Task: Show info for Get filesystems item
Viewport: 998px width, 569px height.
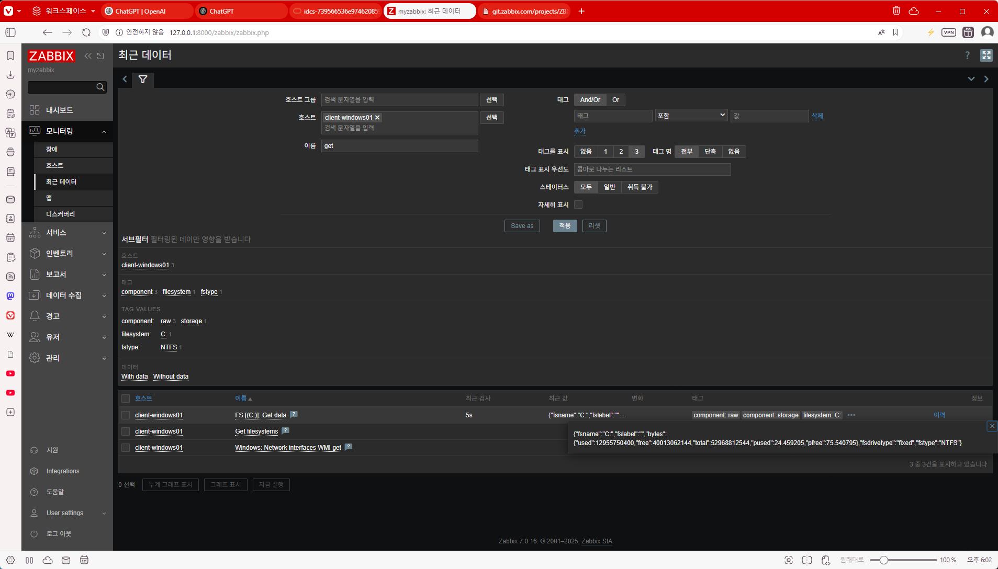Action: coord(286,430)
